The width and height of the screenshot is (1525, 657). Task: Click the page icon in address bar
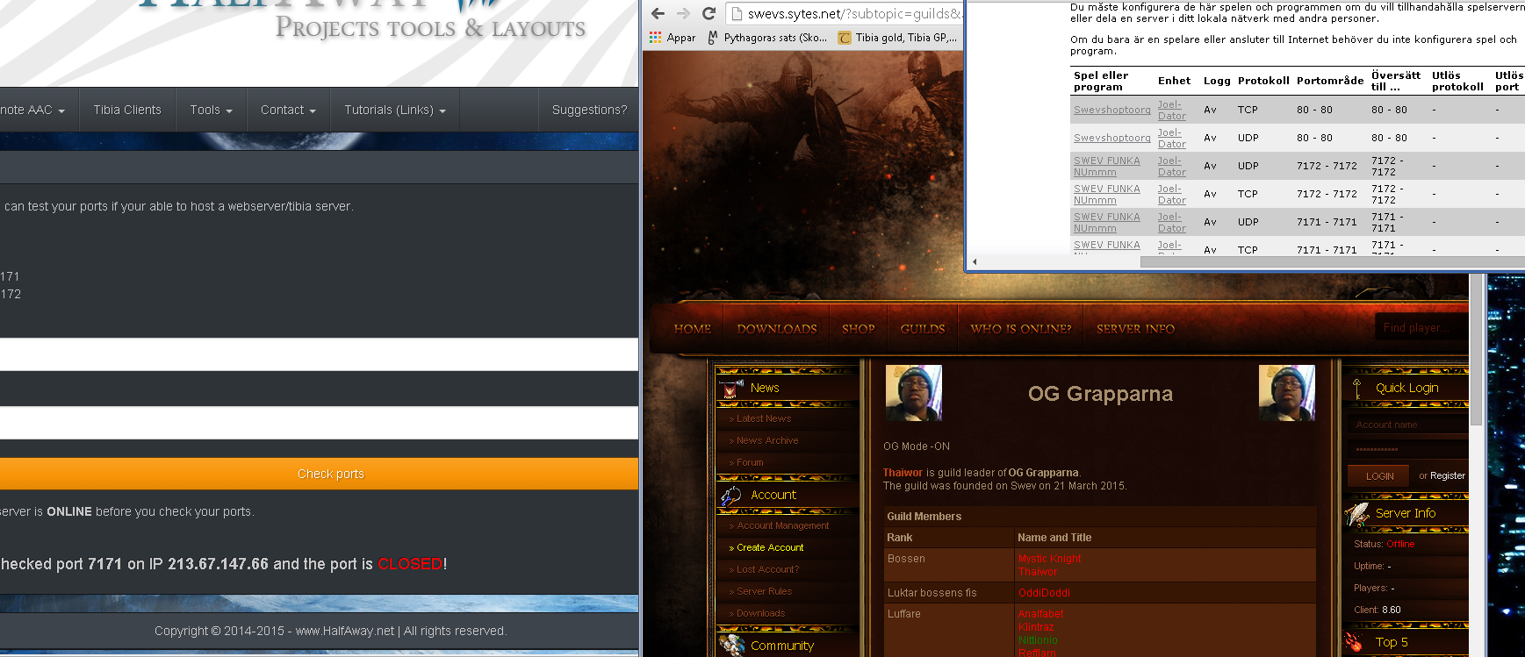click(737, 13)
